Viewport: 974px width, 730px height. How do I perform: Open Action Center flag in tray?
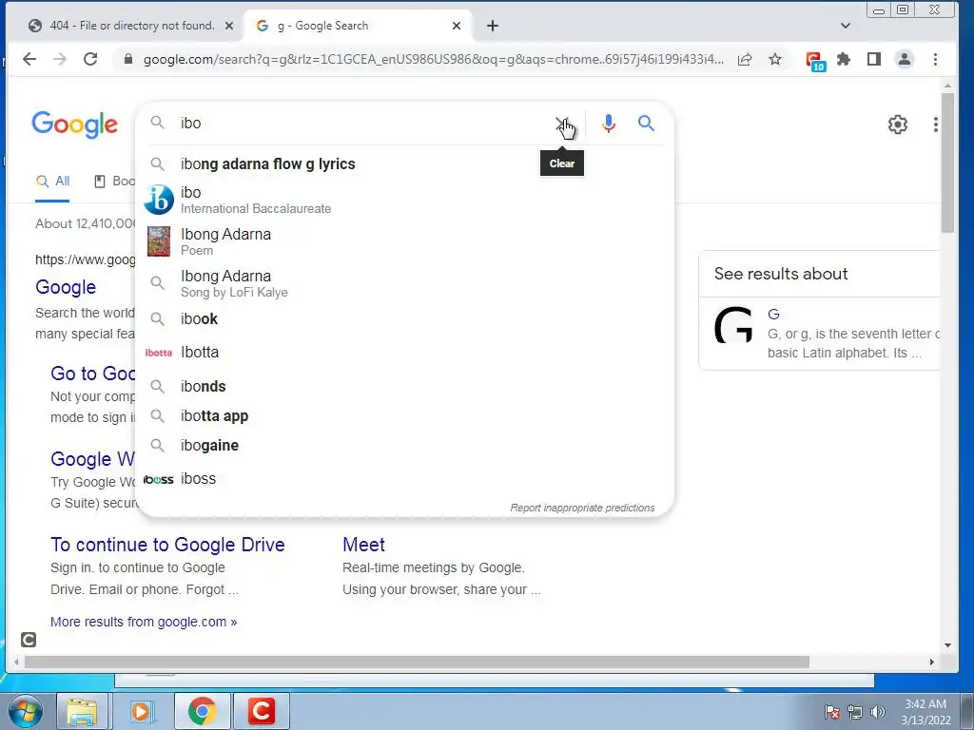coord(832,712)
